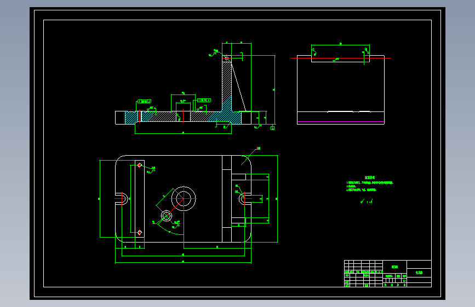This screenshot has width=475, height=307.
Task: Select the small counterbored hole in plan view
Action: tap(166, 216)
